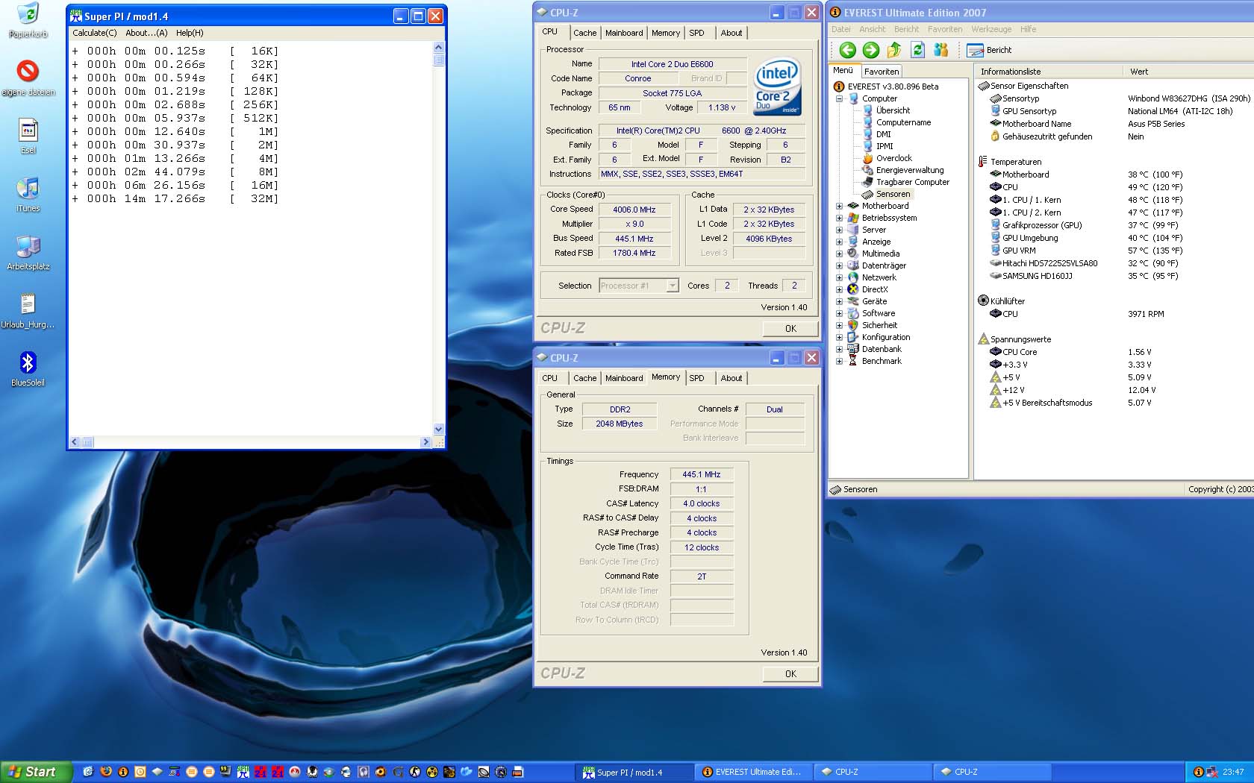
Task: Click the green Back arrow in EVEREST toolbar
Action: coord(847,50)
